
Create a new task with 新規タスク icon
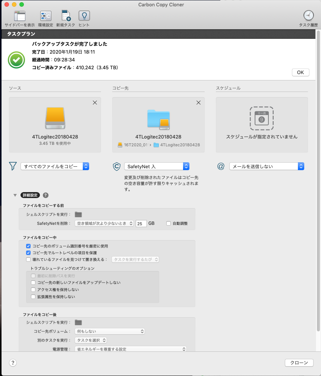(66, 16)
